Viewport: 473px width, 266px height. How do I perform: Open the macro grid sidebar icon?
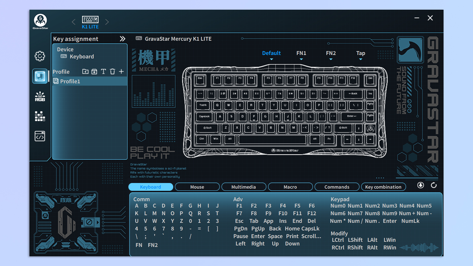click(40, 116)
